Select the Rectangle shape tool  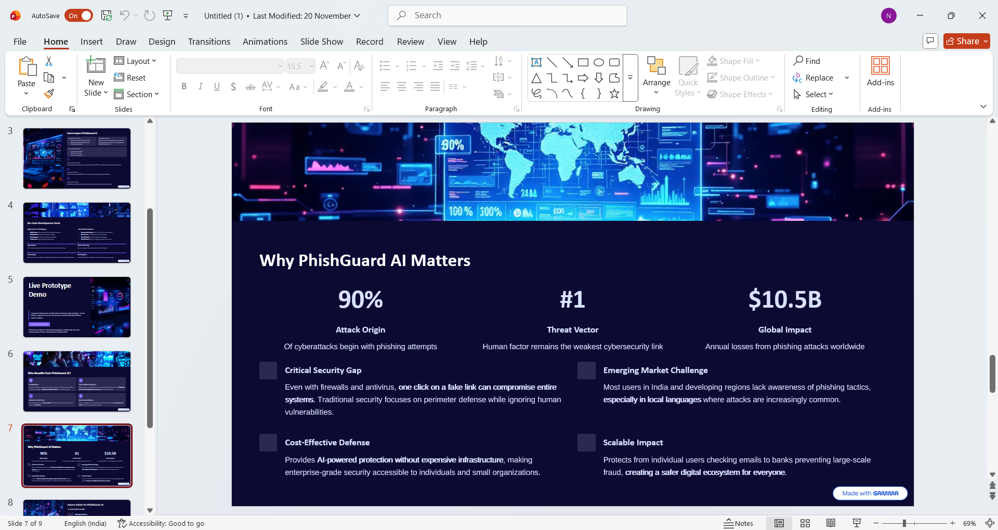click(583, 62)
